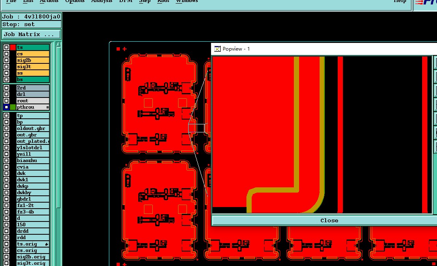Image resolution: width=437 pixels, height=266 pixels.
Task: Toggle display checkbox for sig3t layer
Action: pos(6,67)
